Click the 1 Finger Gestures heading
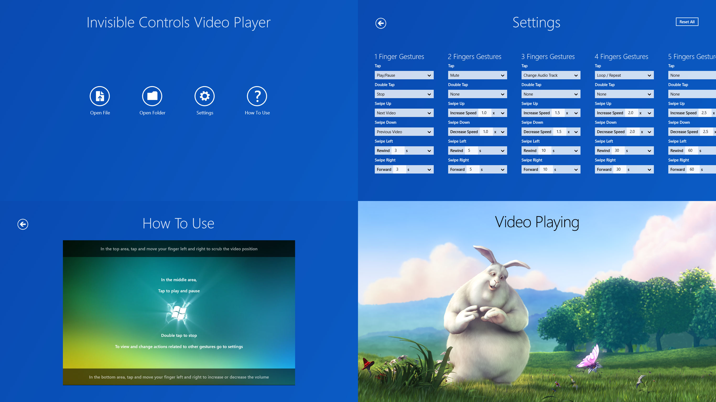Image resolution: width=716 pixels, height=402 pixels. click(x=399, y=57)
